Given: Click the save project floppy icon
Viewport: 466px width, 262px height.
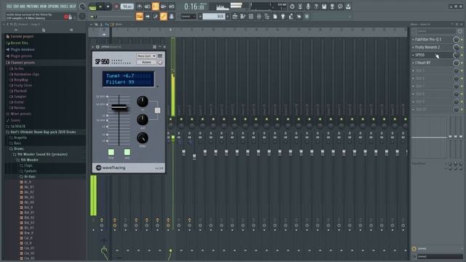Looking at the screenshot, I should [x=324, y=7].
